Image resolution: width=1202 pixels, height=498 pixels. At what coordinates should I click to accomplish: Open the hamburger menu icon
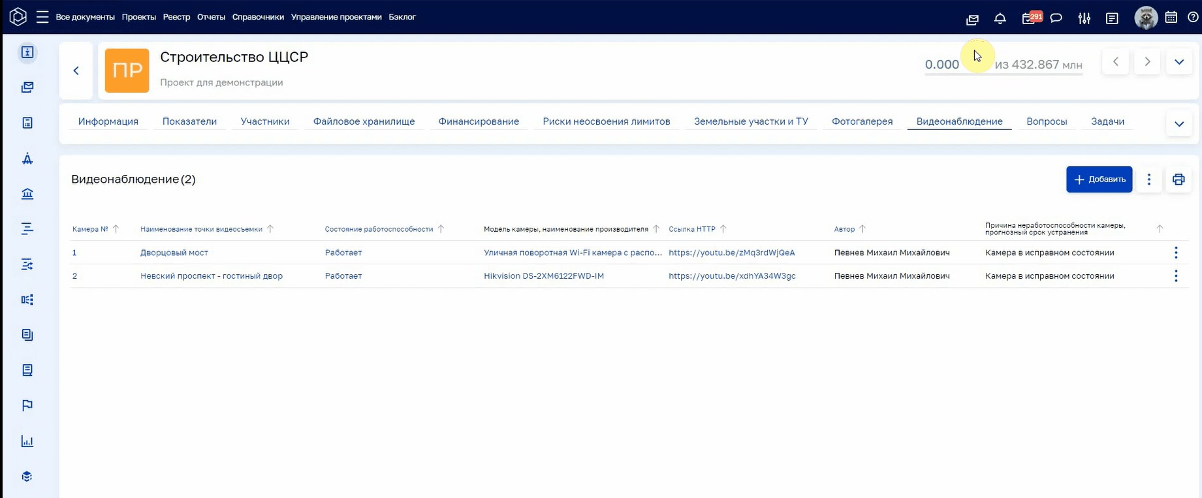(42, 17)
